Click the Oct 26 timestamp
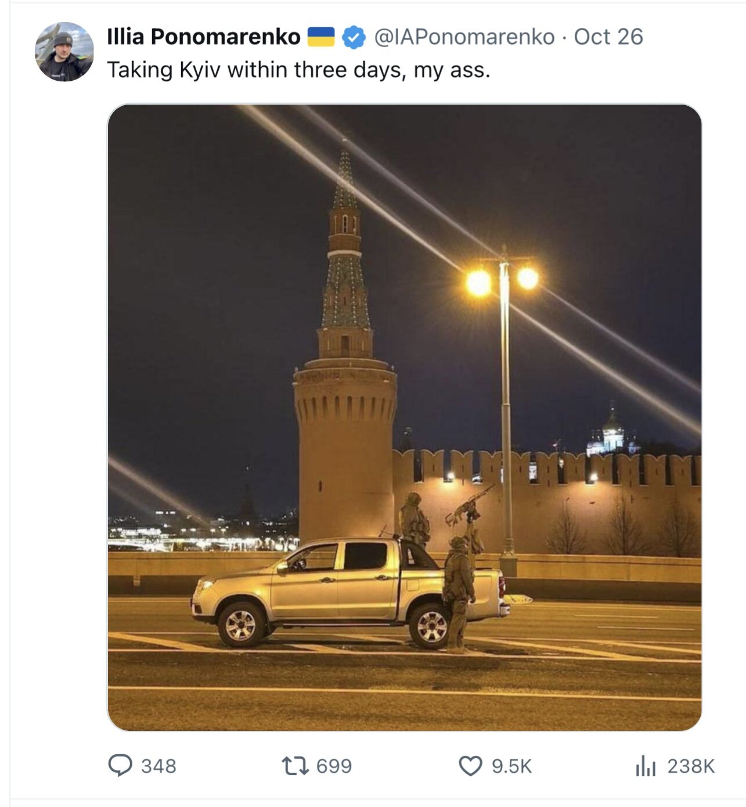The image size is (746, 807). 608,37
